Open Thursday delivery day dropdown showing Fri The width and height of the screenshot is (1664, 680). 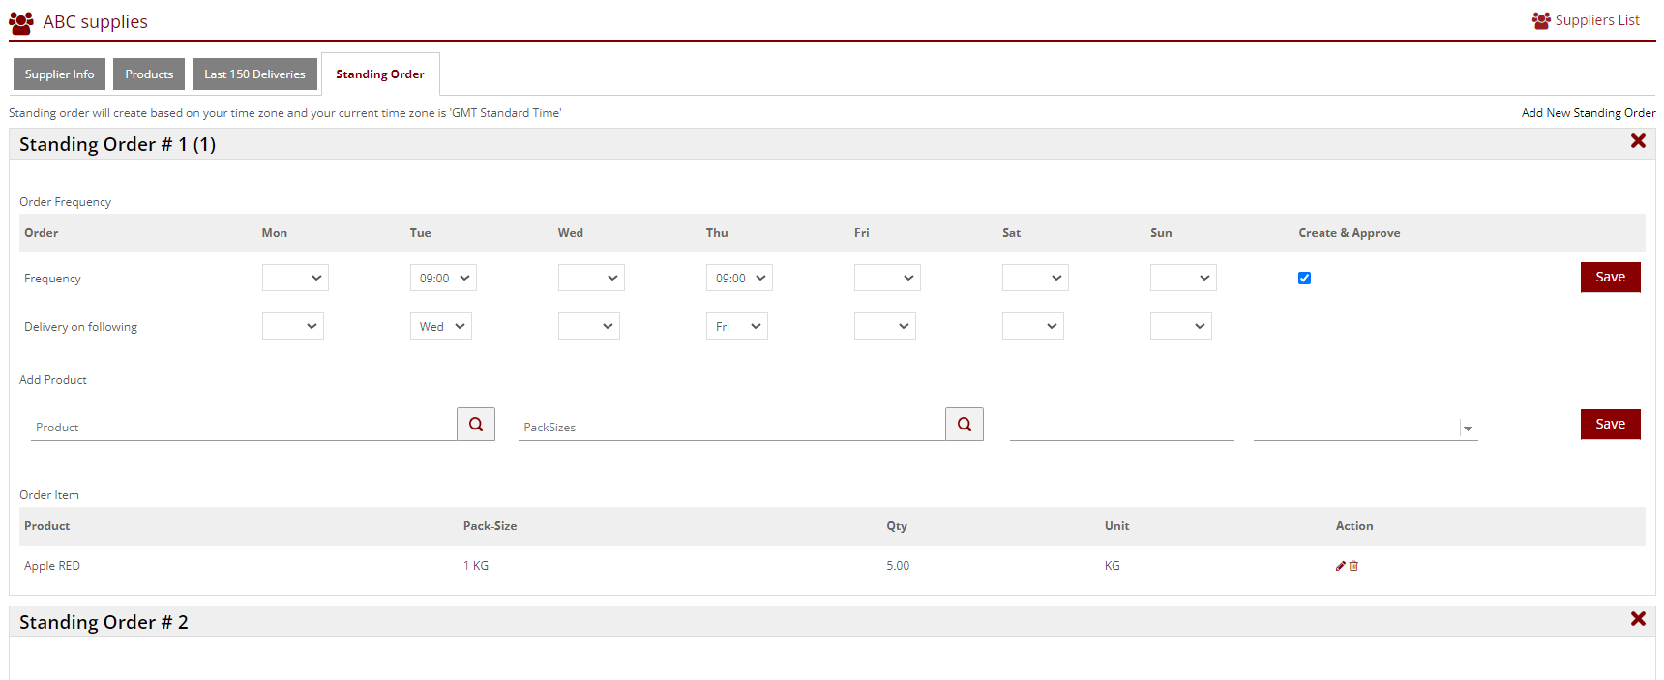737,327
